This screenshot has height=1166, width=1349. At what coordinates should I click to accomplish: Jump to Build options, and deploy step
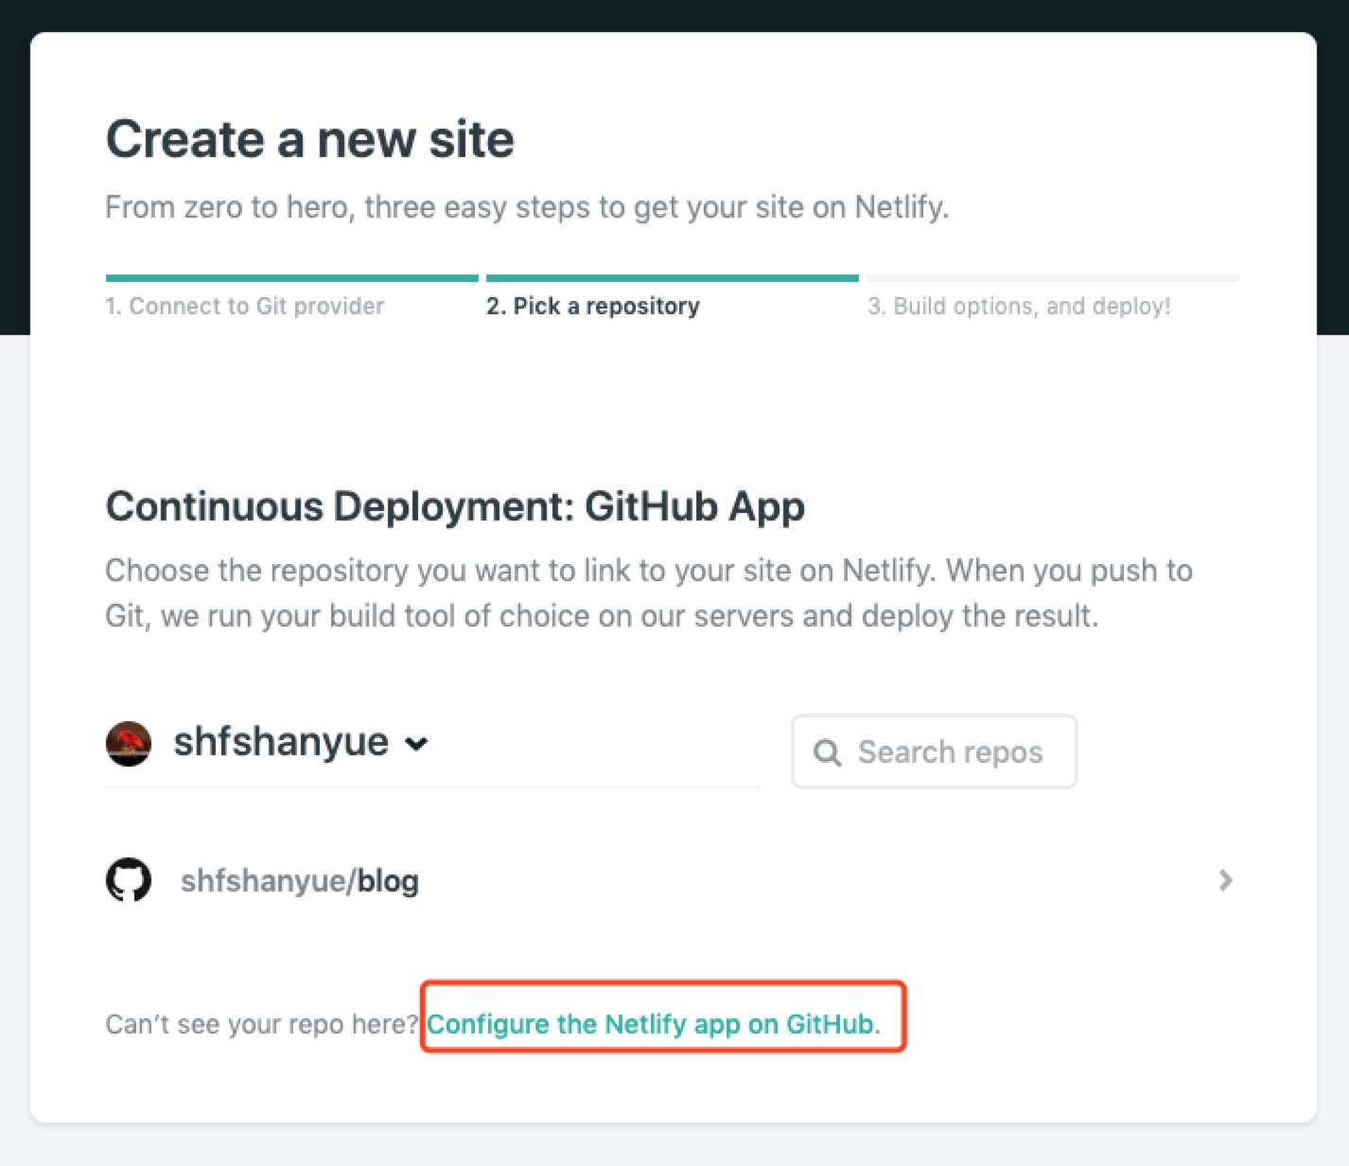pos(1019,306)
